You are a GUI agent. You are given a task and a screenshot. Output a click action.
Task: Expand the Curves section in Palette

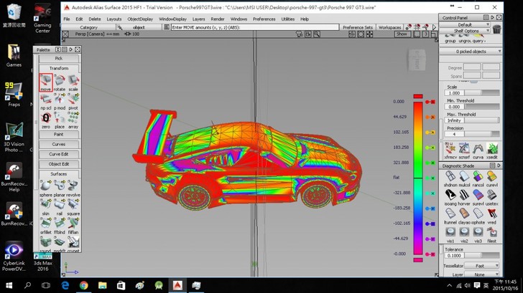tap(59, 144)
